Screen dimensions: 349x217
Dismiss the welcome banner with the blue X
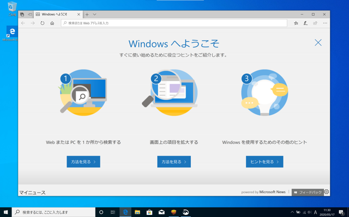point(318,42)
